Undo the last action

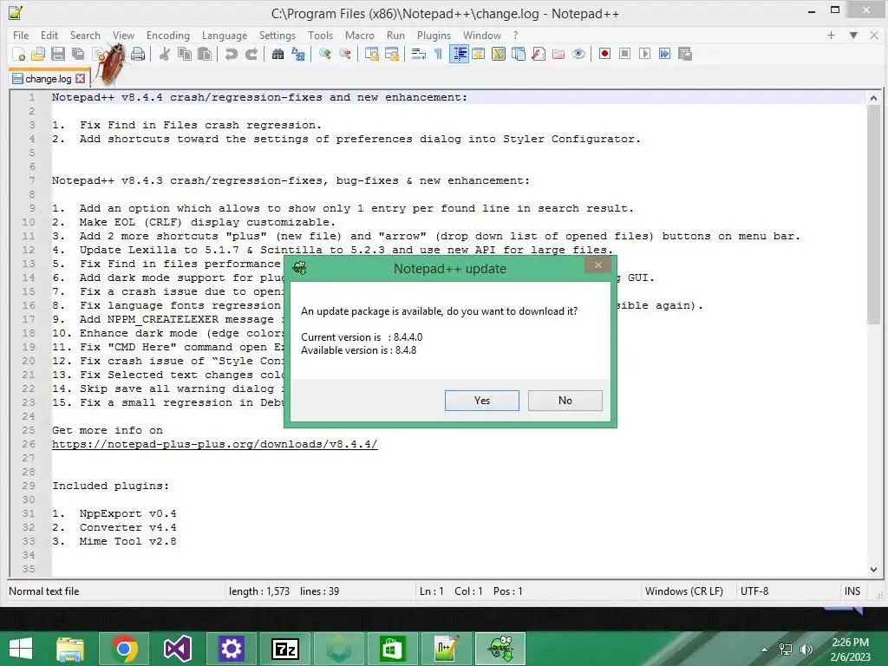pyautogui.click(x=231, y=55)
